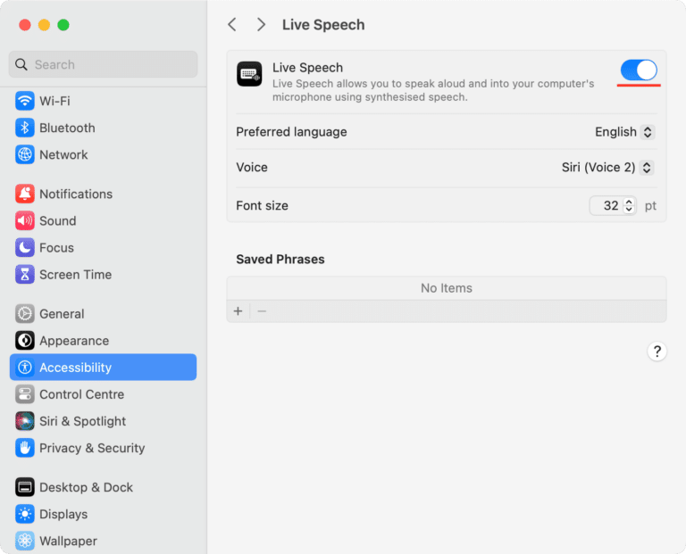Turn off the Live Speech switch

(639, 70)
